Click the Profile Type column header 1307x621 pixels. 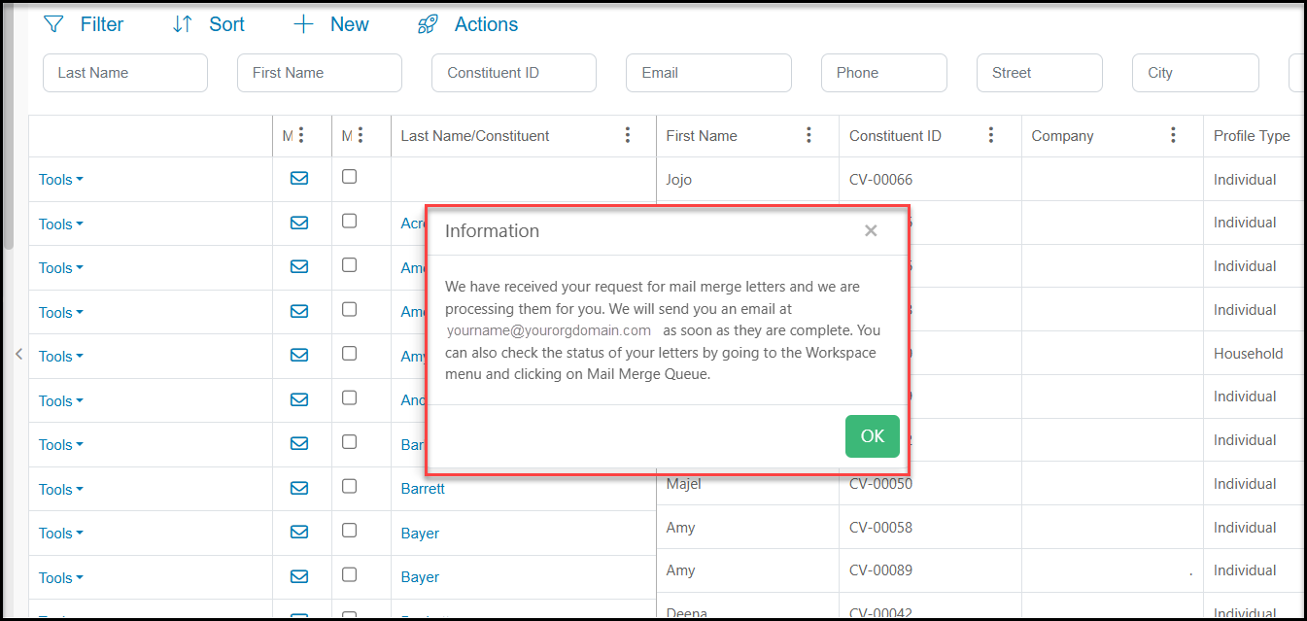[1252, 136]
